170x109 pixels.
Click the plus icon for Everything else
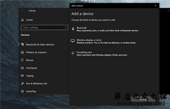point(73,53)
